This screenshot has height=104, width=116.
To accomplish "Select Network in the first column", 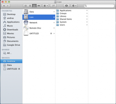I will click(39, 23).
